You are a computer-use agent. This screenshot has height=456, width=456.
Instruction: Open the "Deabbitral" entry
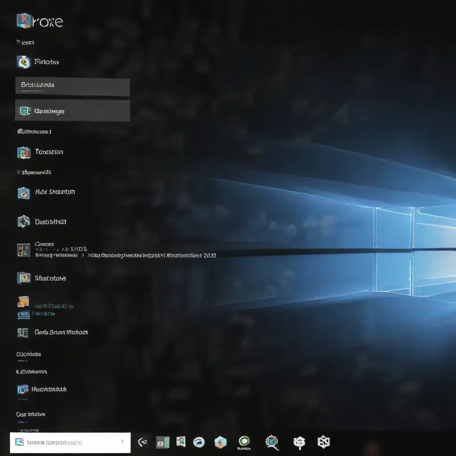point(51,222)
